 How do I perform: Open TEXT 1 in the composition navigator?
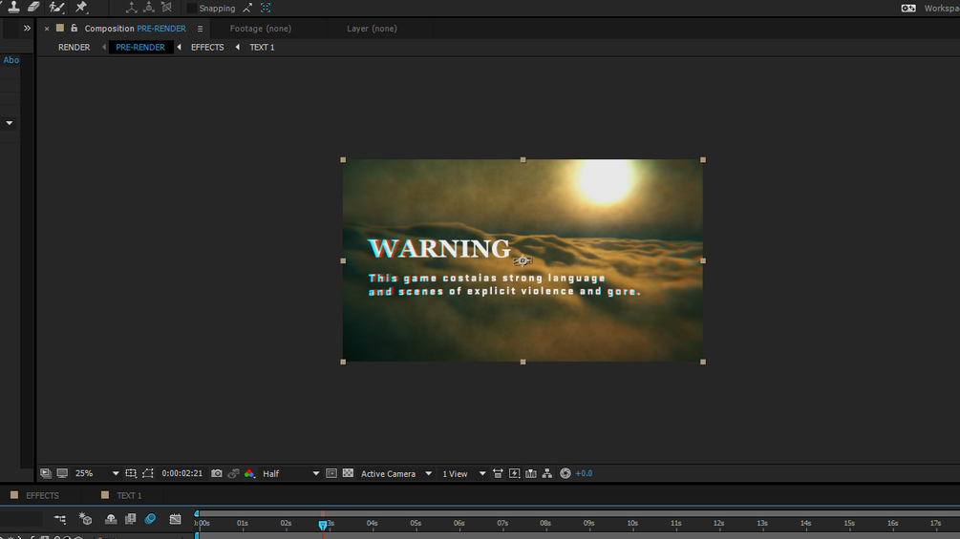(262, 47)
